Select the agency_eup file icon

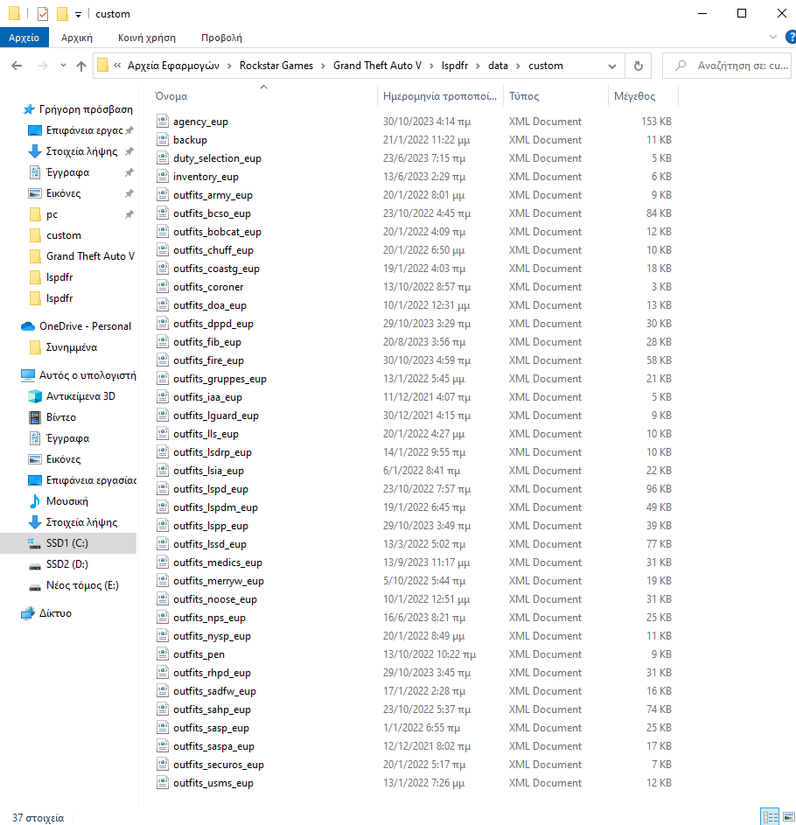[x=163, y=121]
